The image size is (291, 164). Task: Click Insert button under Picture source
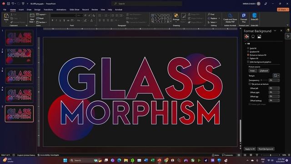coord(253,71)
